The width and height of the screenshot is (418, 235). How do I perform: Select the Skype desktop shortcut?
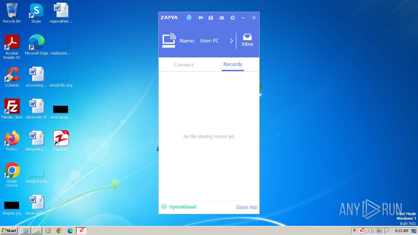[x=36, y=13]
